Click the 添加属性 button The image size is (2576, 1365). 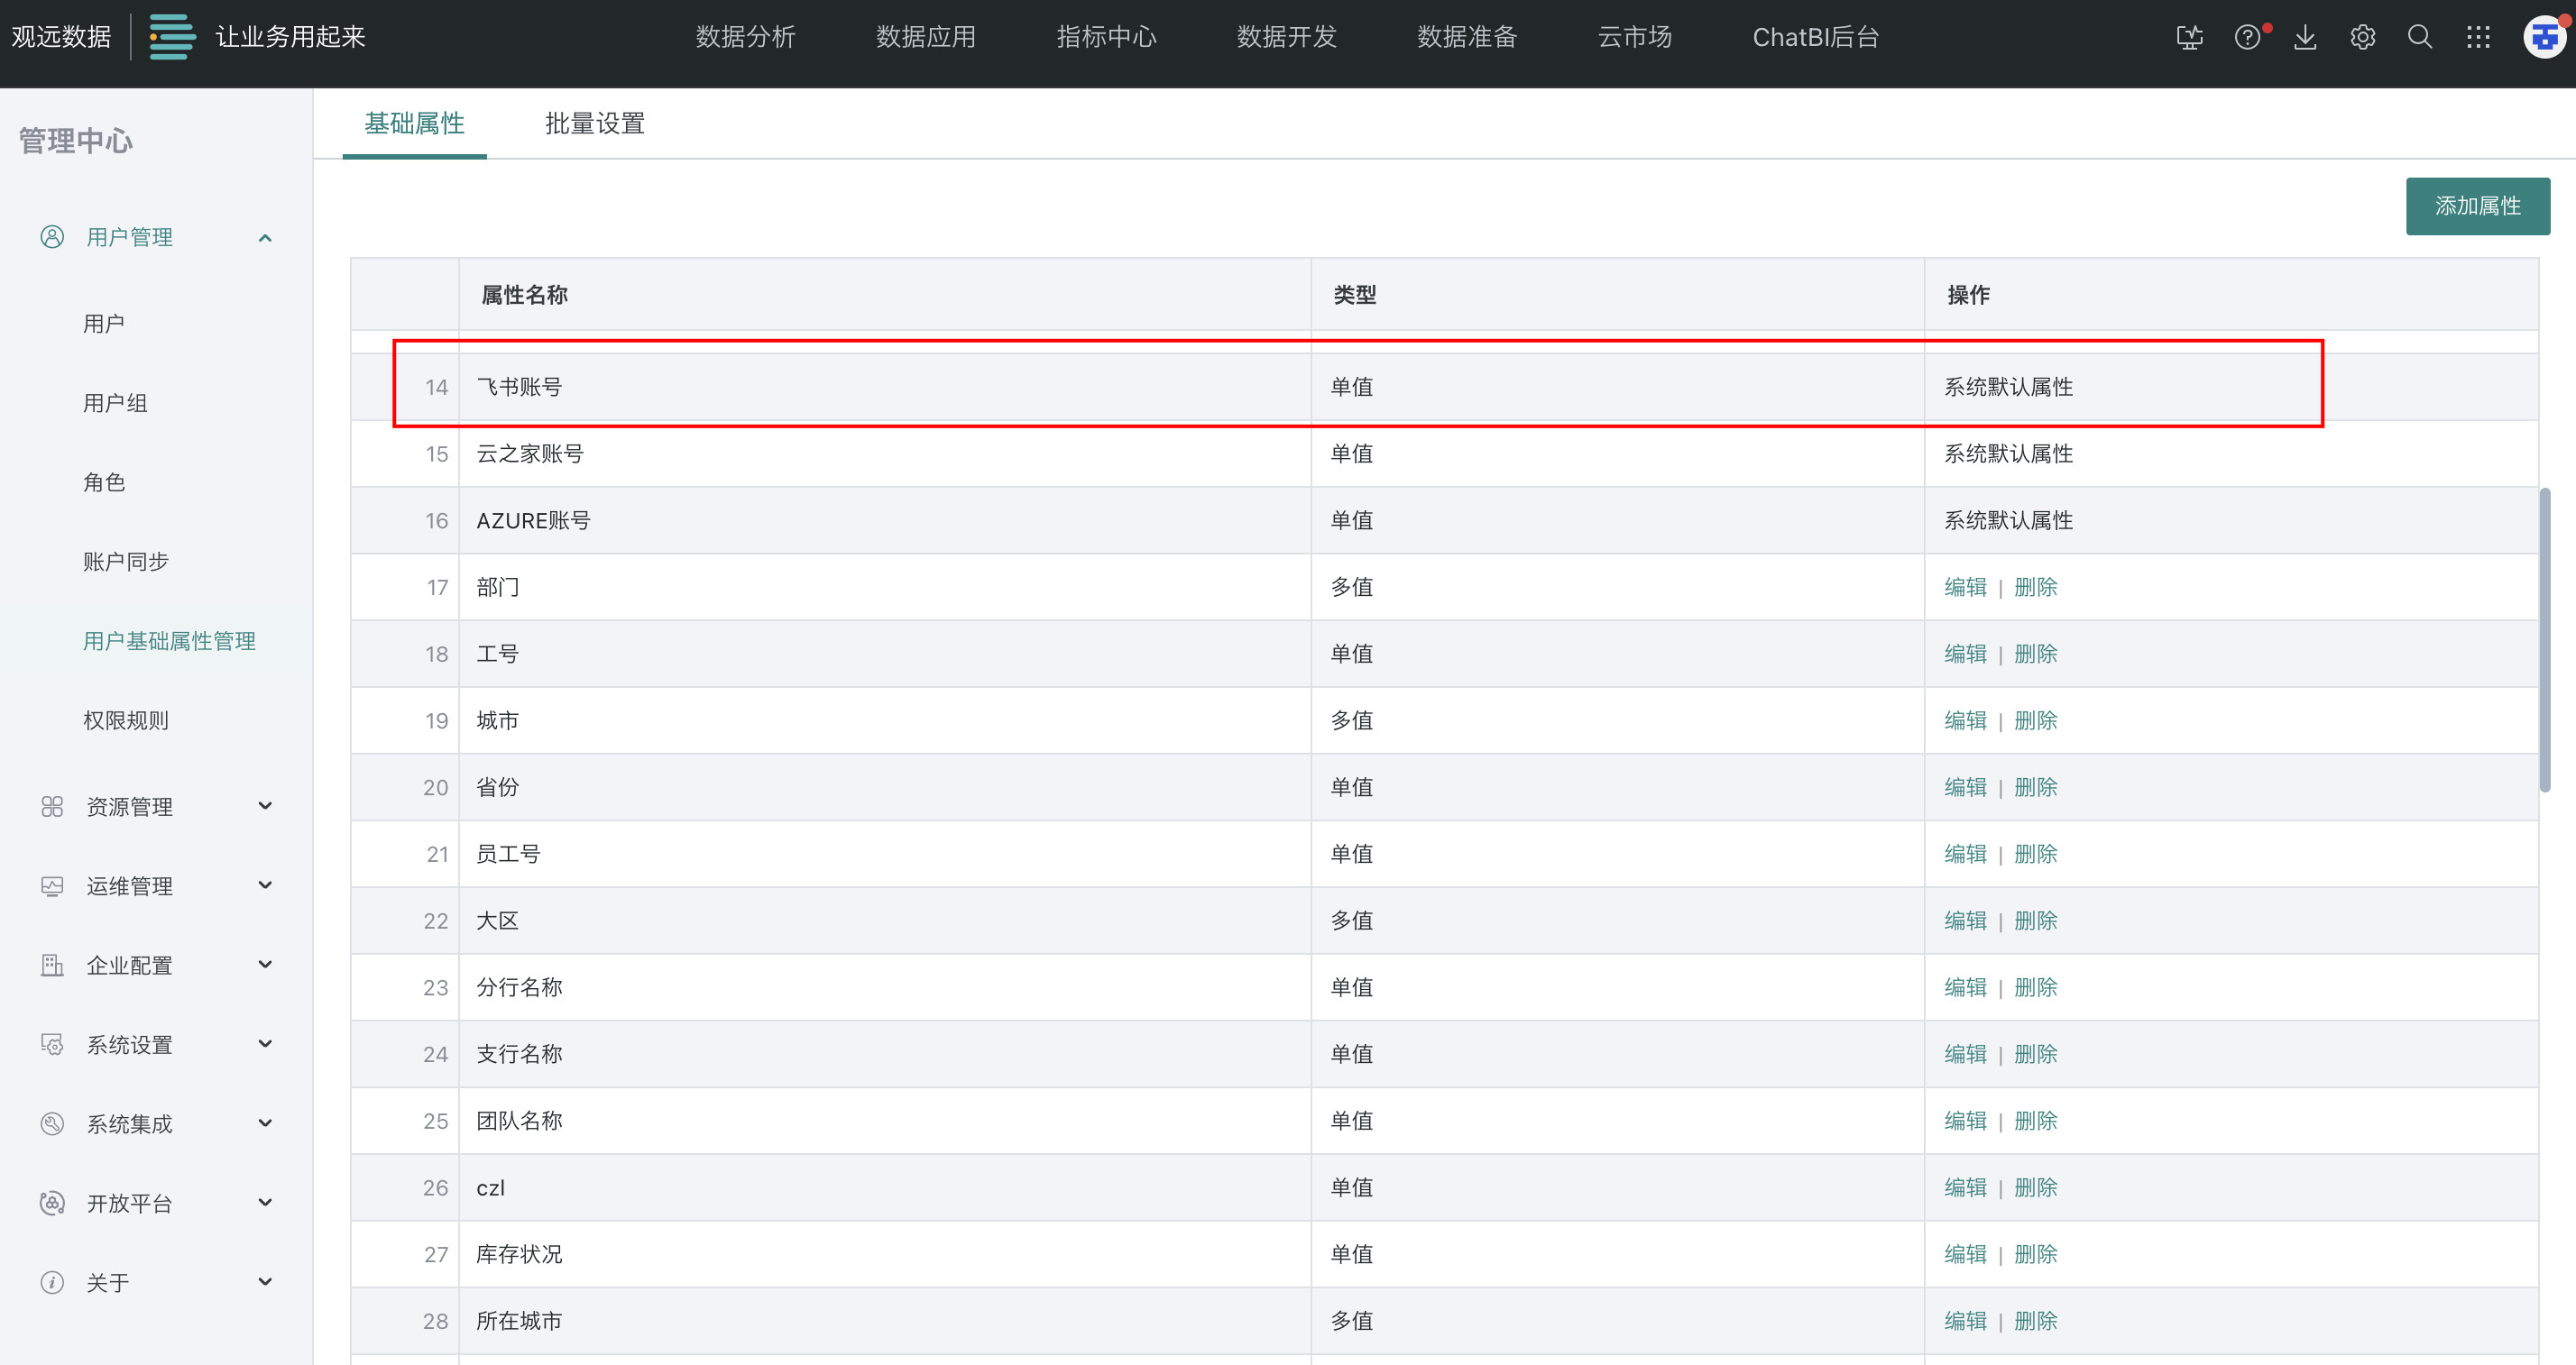pos(2477,206)
